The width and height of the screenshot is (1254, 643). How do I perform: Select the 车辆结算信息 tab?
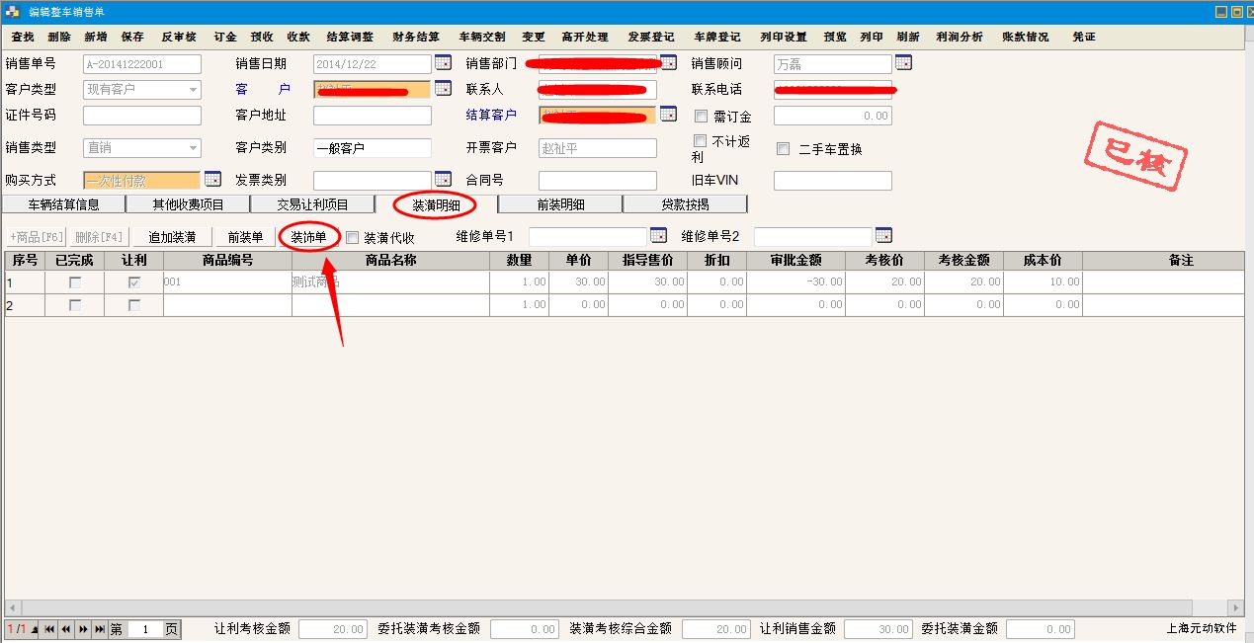coord(64,204)
